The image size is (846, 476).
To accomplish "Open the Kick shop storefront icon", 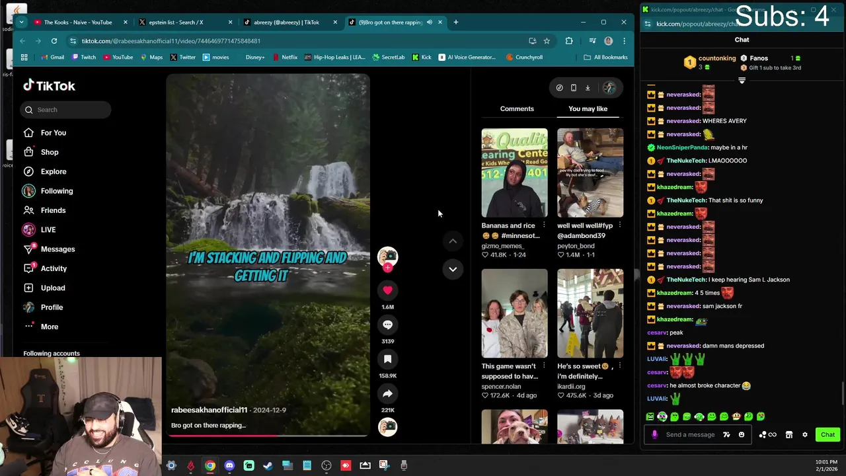I will [x=788, y=434].
